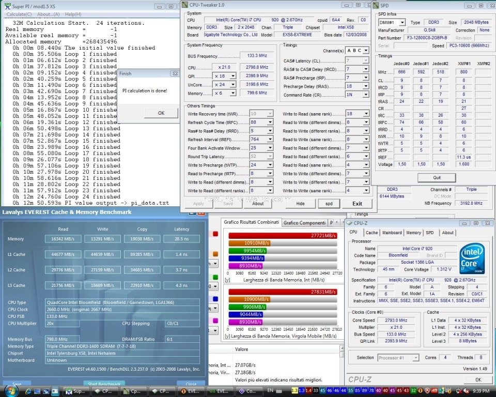Open the Channel(s) A B C dropdown

(x=366, y=50)
